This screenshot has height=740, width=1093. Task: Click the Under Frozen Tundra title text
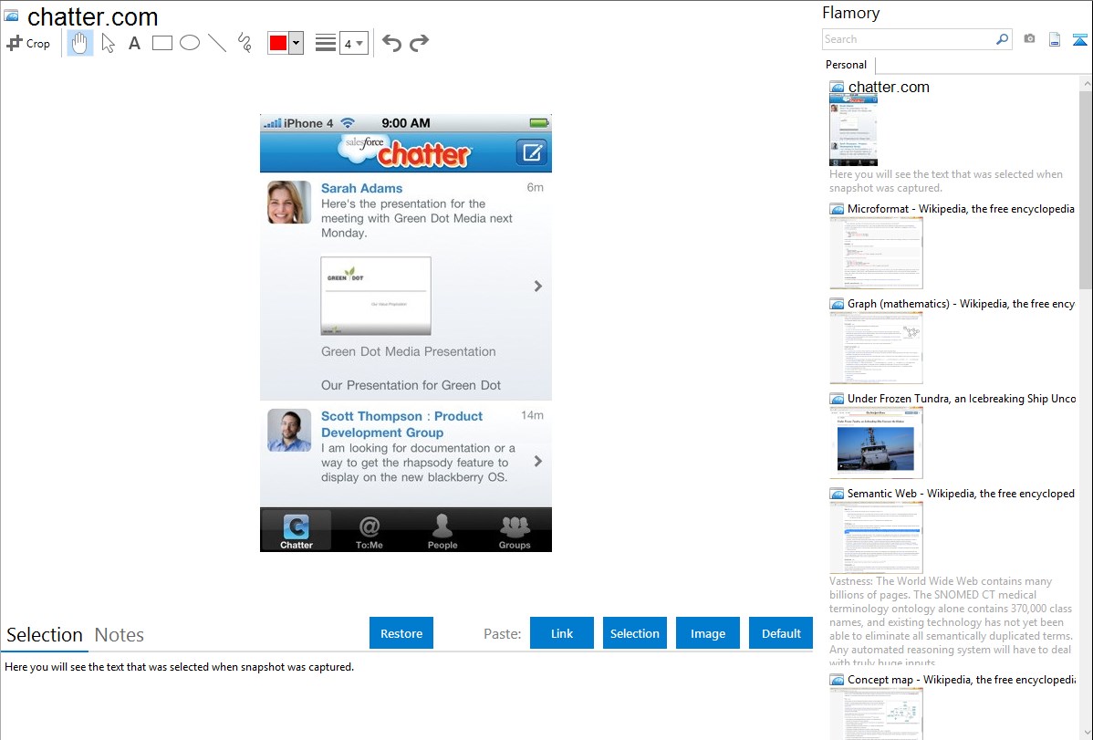pos(962,398)
